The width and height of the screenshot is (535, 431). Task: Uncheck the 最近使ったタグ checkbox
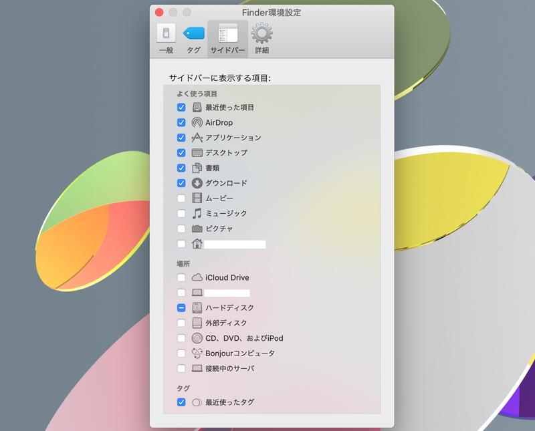click(181, 402)
